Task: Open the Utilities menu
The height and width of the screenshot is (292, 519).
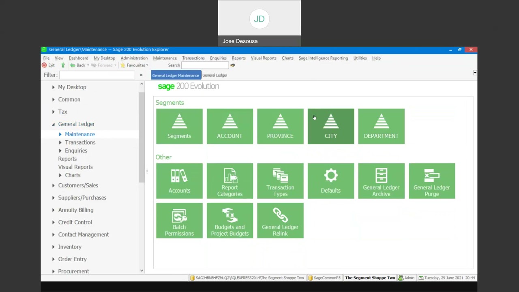Action: coord(360,58)
